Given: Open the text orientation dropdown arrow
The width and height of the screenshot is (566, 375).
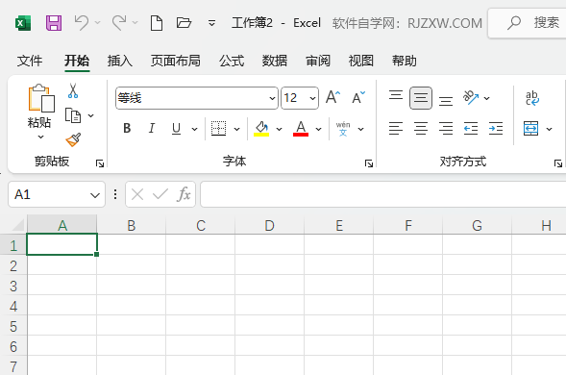Looking at the screenshot, I should (x=486, y=98).
